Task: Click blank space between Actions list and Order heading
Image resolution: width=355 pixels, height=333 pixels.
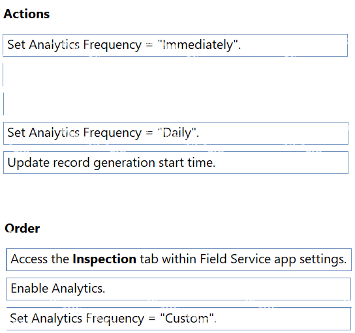Action: [177, 198]
